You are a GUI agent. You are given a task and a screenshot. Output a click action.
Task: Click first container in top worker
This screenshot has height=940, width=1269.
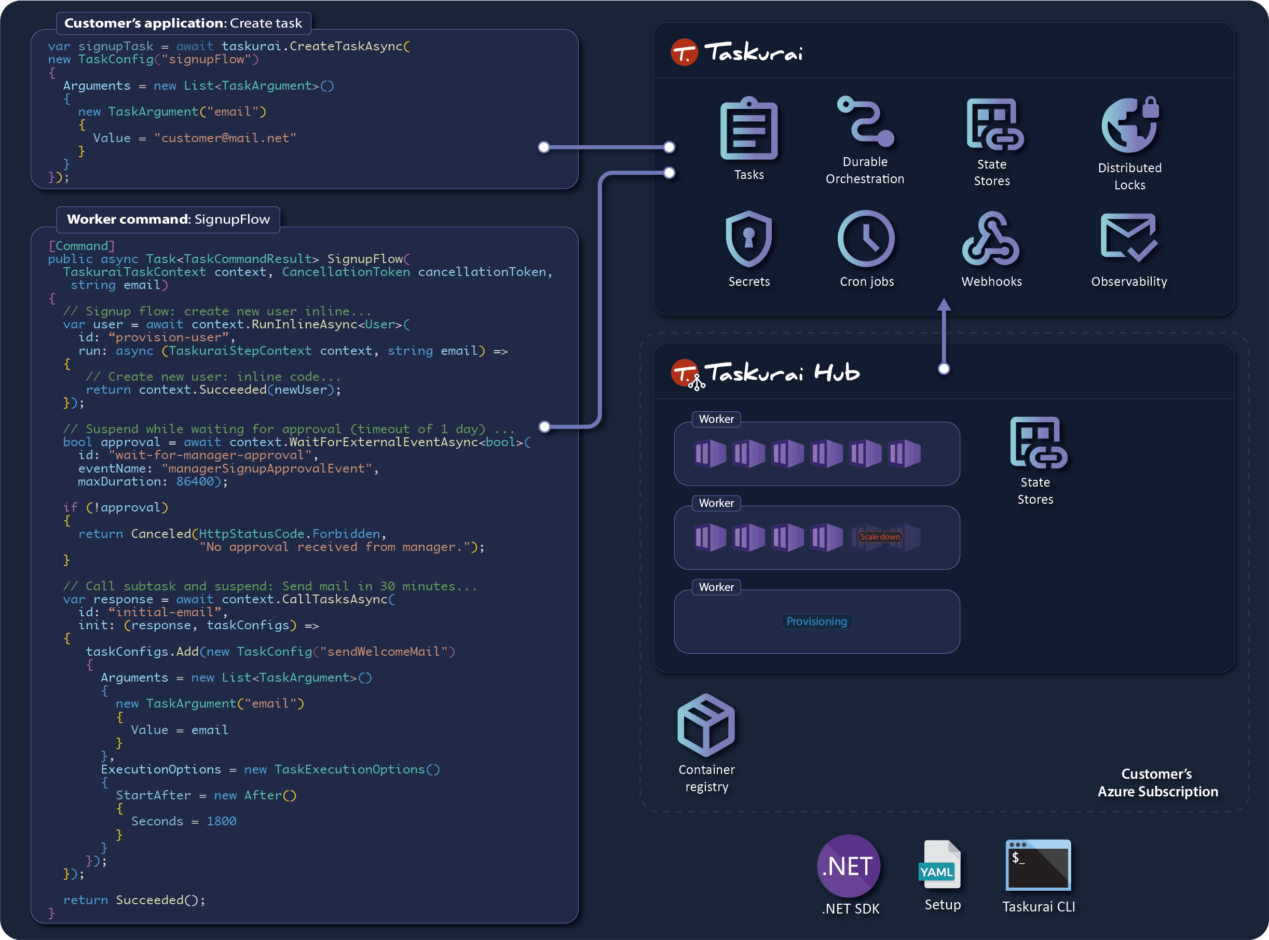[x=710, y=454]
